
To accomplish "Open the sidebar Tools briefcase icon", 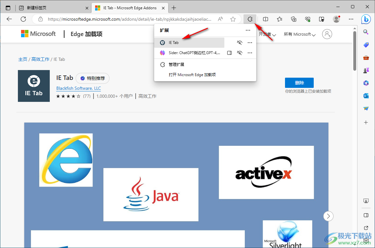I will pyautogui.click(x=366, y=58).
